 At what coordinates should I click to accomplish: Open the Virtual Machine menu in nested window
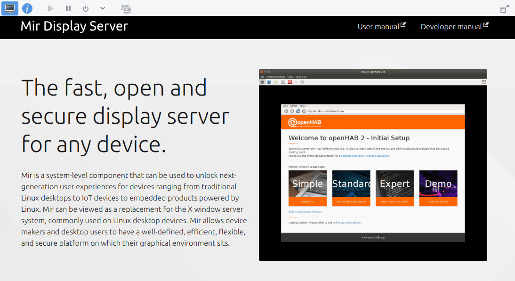click(x=275, y=77)
